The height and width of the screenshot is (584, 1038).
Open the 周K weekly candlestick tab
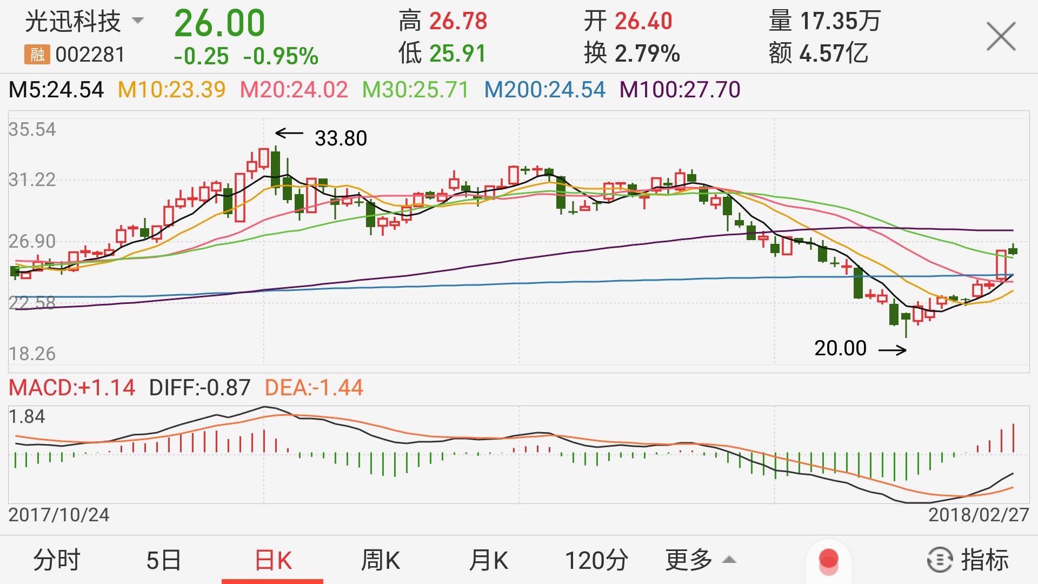pos(380,560)
